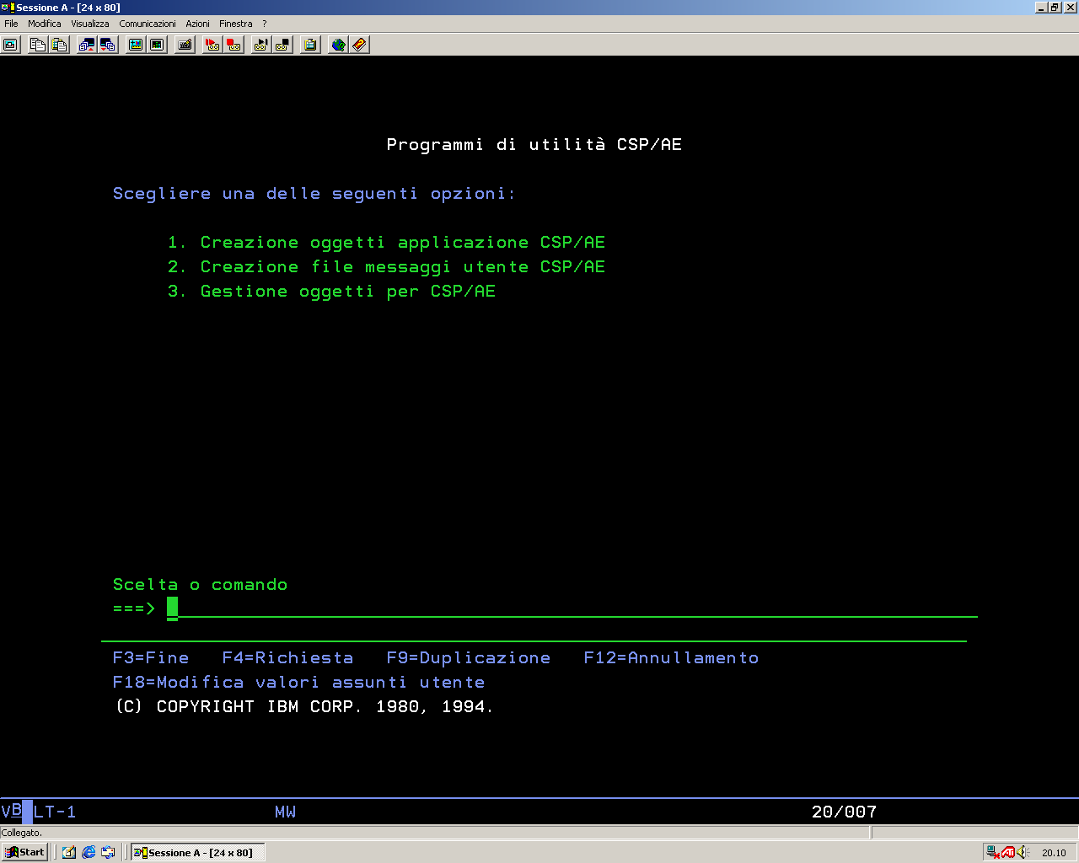Click the ATI tray icon
1079x863 pixels.
click(x=1008, y=852)
